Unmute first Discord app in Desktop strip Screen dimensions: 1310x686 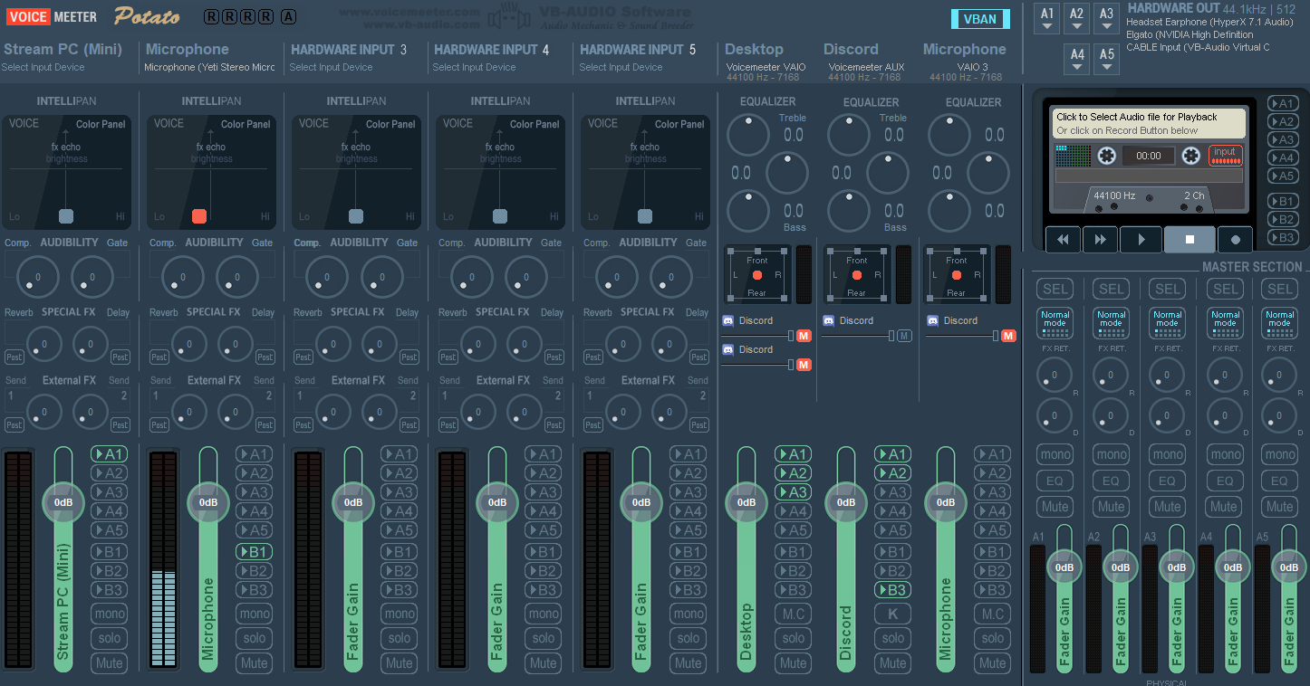(x=804, y=336)
